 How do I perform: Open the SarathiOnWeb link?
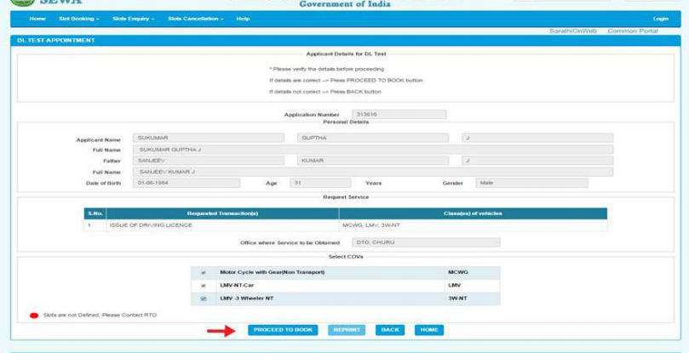(x=573, y=31)
